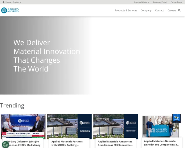Read 'Applied Materials Partners with SCREEN' article
Viewport: 185px width, 148px height.
pos(67,143)
